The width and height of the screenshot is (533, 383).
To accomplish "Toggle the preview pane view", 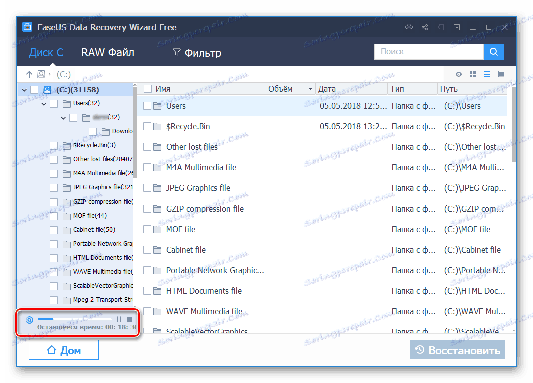I will point(501,74).
